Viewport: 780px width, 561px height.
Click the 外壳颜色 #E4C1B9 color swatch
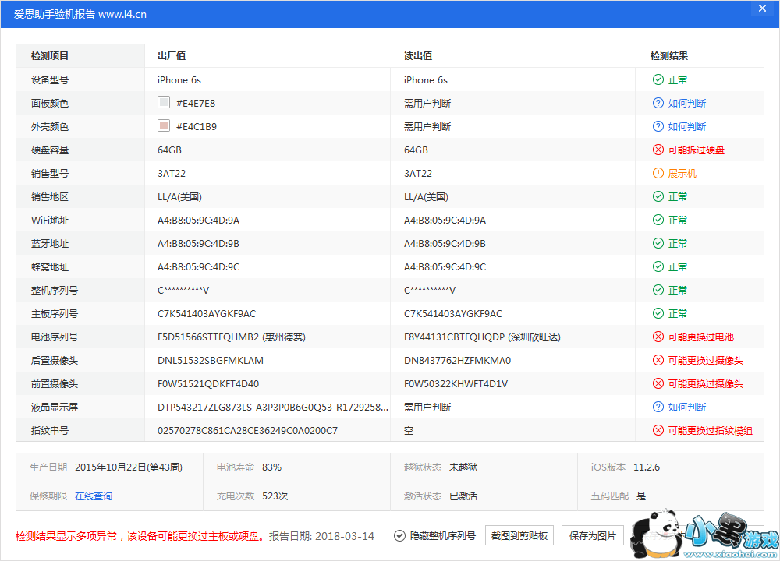[x=164, y=126]
